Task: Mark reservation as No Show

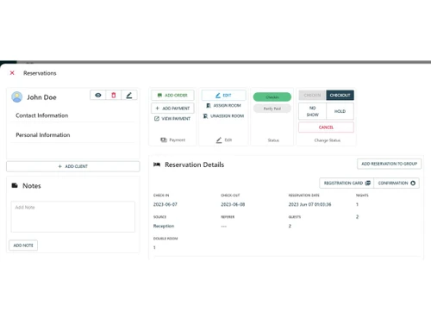Action: pyautogui.click(x=312, y=111)
